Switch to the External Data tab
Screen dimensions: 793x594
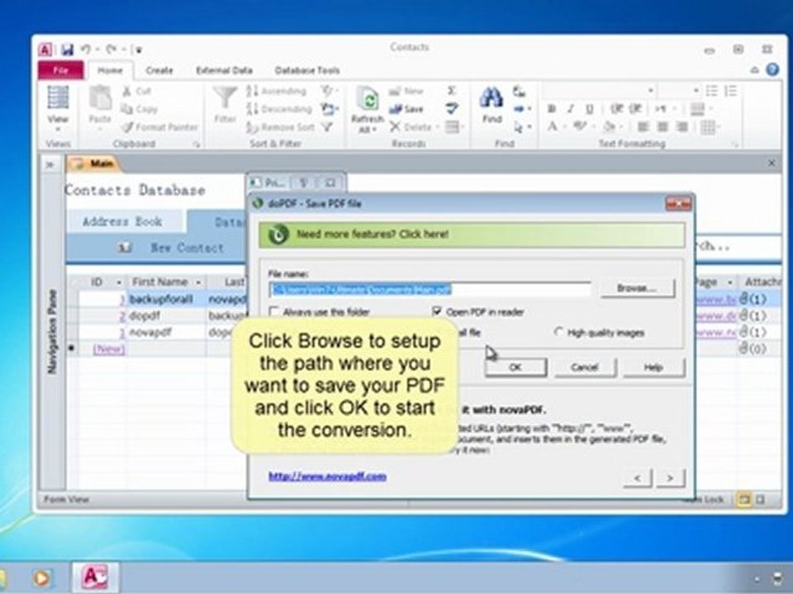[224, 70]
